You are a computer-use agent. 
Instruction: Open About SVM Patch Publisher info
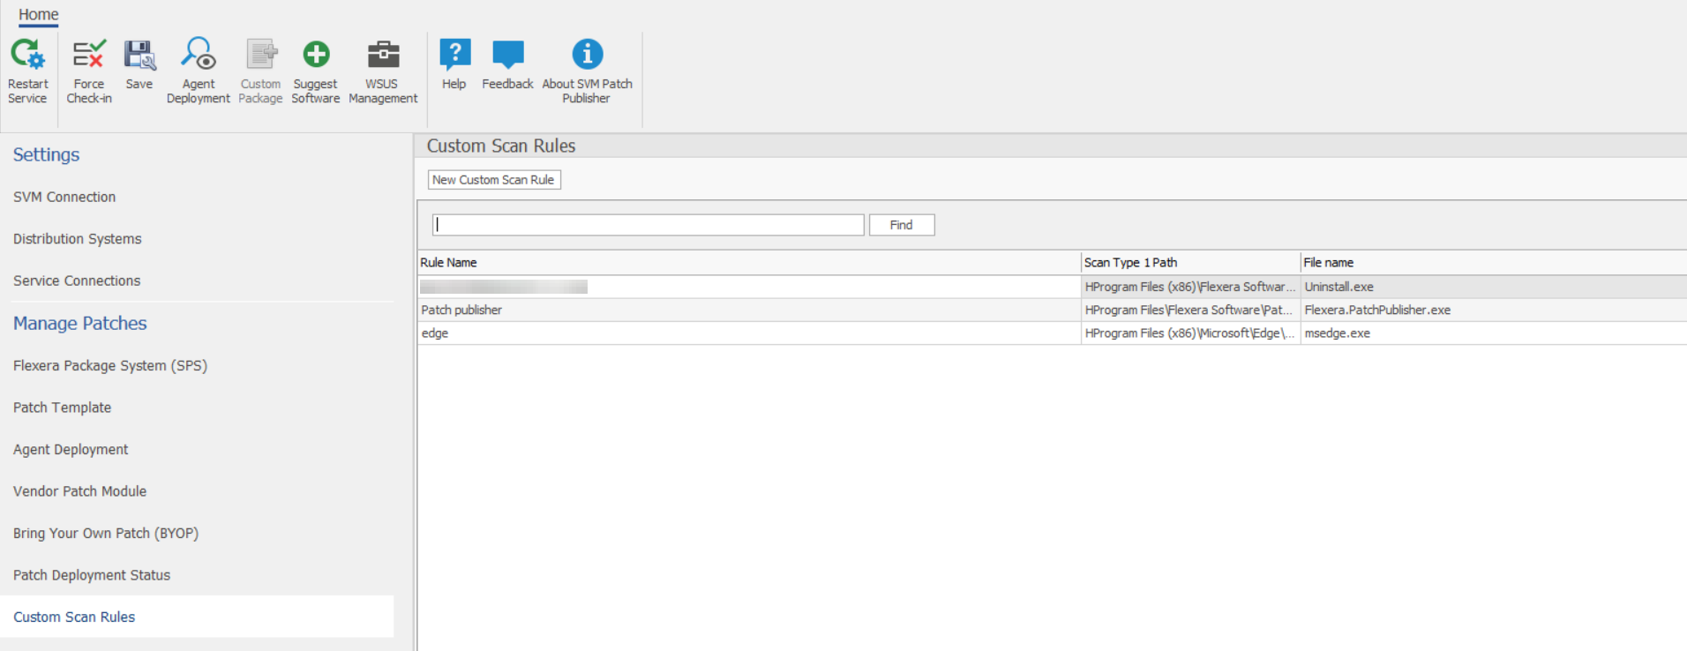click(x=587, y=56)
